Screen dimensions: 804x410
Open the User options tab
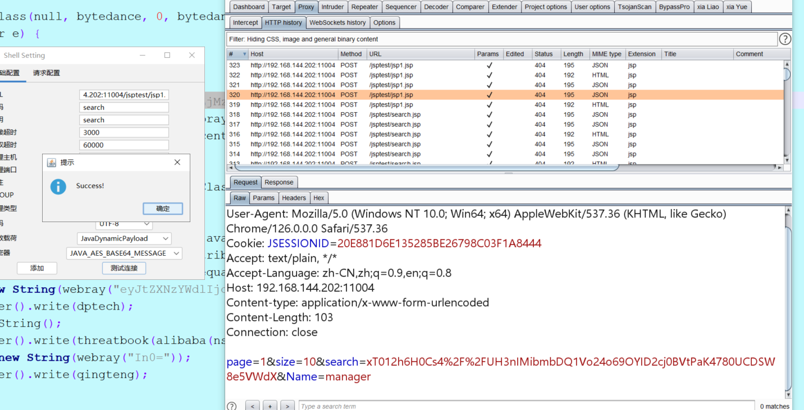click(x=592, y=7)
